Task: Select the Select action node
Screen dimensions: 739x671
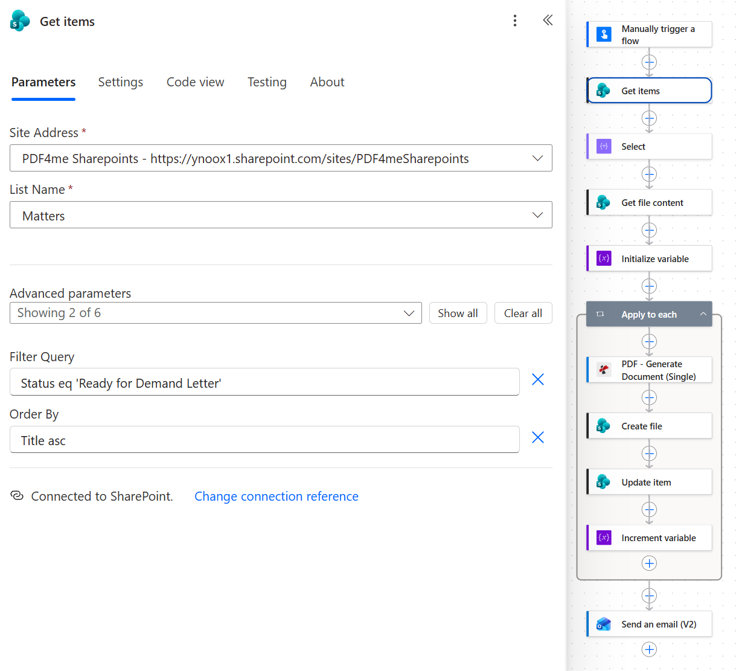Action: coord(649,146)
